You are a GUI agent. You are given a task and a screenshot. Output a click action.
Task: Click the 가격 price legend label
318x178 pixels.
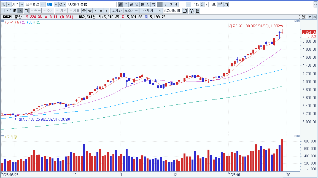[x=9, y=23]
